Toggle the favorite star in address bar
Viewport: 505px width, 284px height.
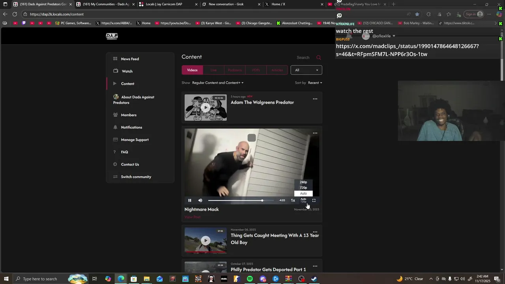pos(417,14)
